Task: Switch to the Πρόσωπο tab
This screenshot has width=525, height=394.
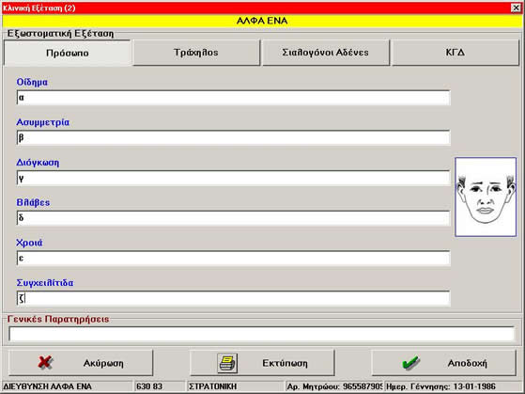Action: [x=68, y=53]
